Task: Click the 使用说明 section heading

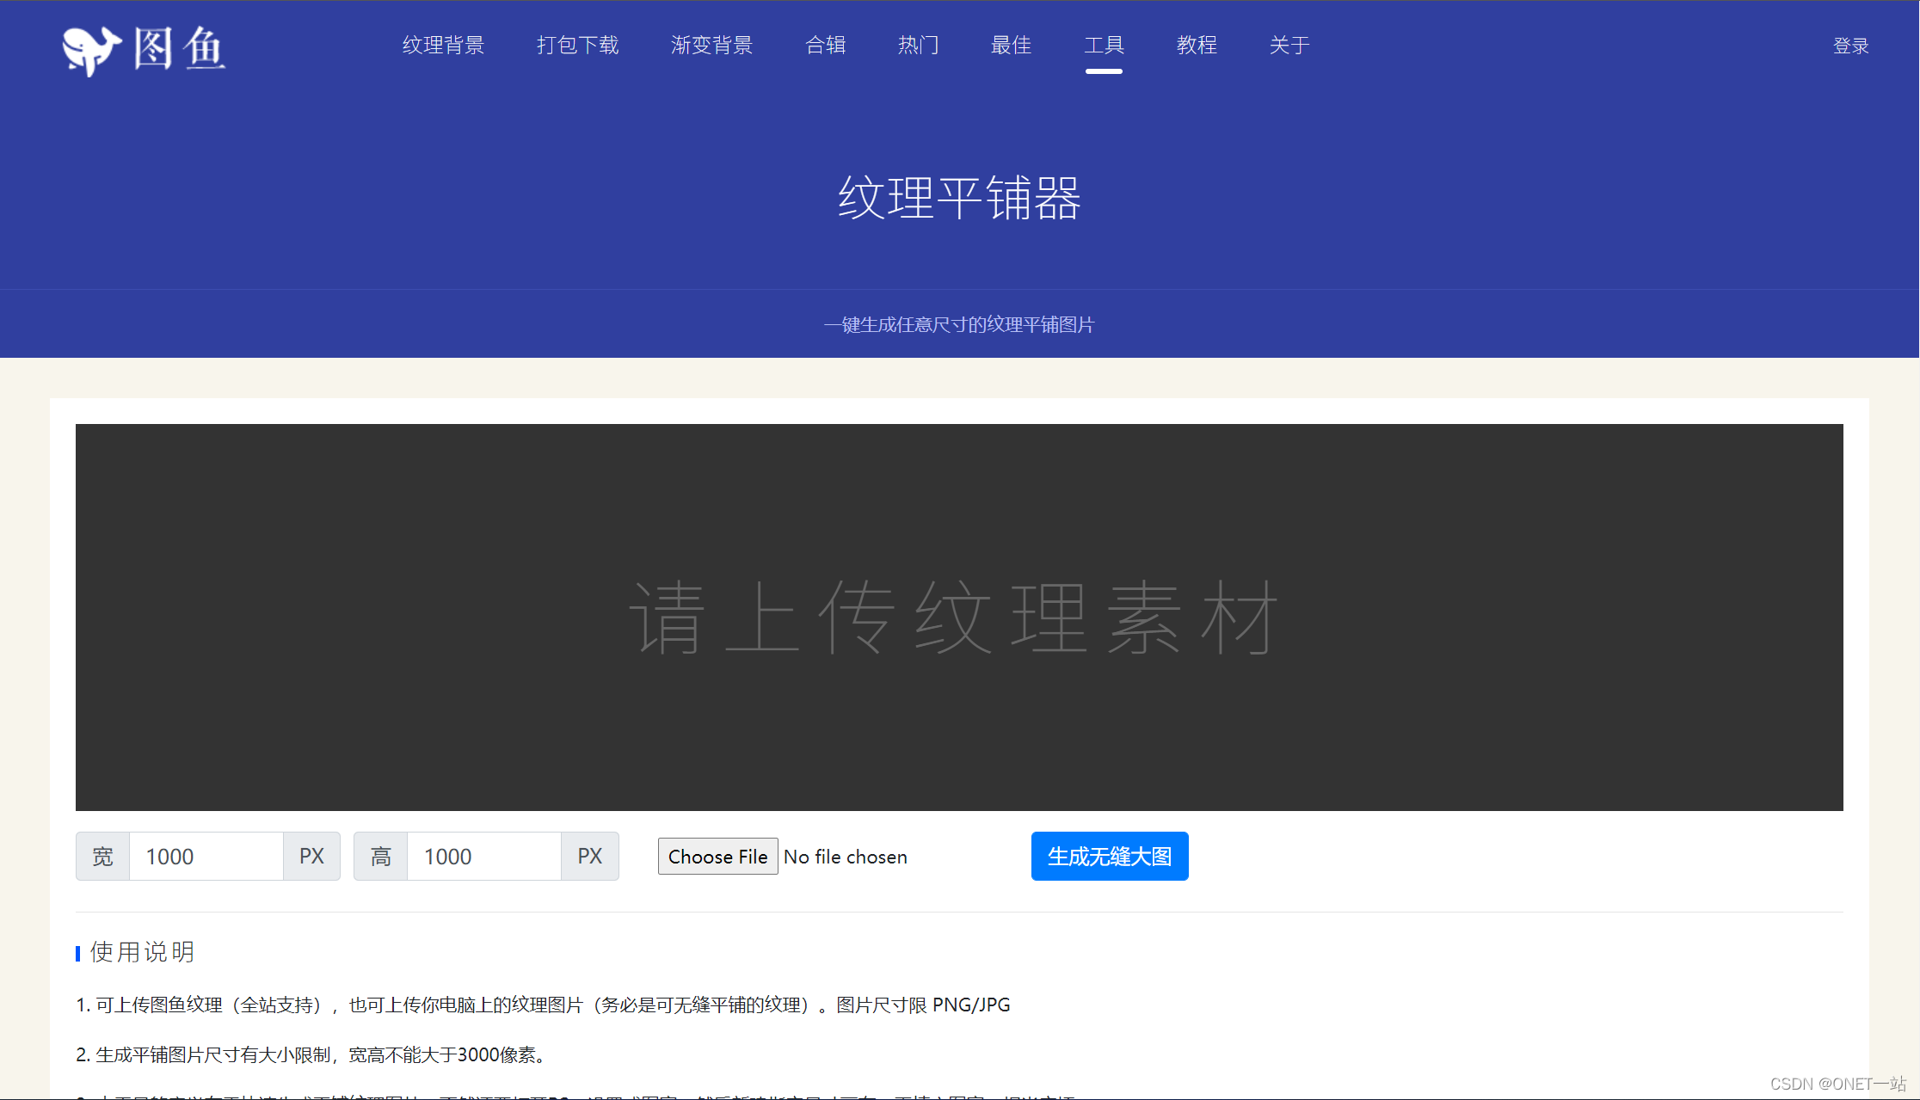Action: (x=142, y=952)
